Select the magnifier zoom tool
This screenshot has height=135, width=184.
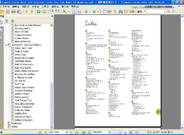coord(65,12)
